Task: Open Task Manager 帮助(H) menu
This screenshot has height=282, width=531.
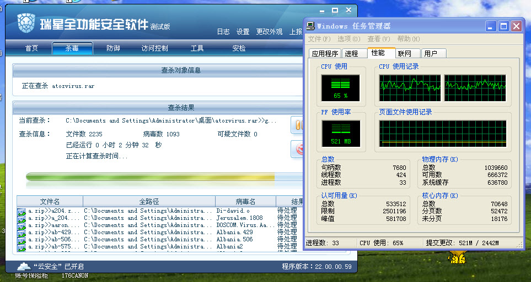Action: point(409,39)
